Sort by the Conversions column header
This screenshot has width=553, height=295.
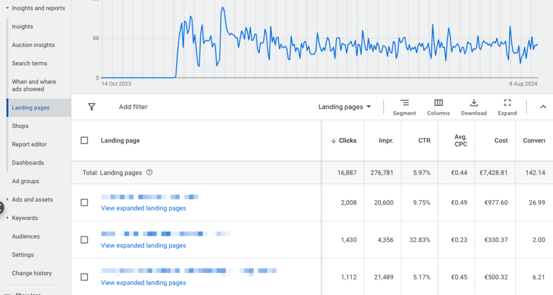(534, 140)
